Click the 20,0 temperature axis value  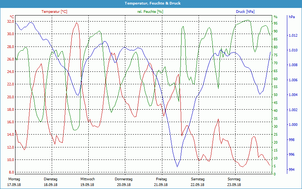pyautogui.click(x=11, y=97)
